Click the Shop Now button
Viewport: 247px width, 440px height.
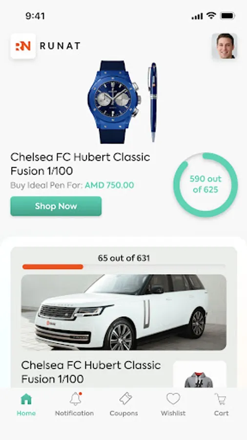point(56,206)
